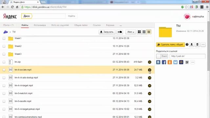210x118 pixels.
Task: Click the user avatar picture
Action: coord(187,17)
